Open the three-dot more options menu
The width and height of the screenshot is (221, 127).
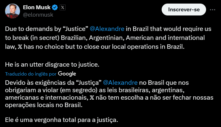pos(212,9)
